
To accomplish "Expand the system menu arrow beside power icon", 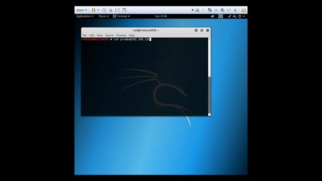I will [244, 16].
